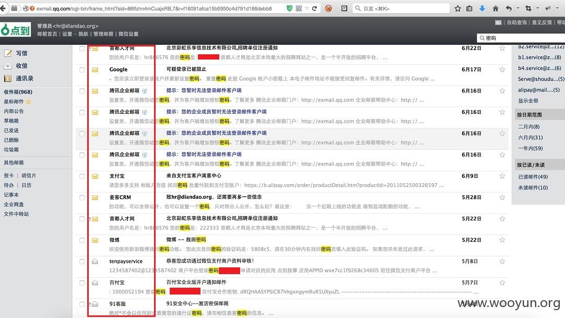This screenshot has width=565, height=318.
Task: Click the green shield icon in the address bar
Action: point(289,8)
